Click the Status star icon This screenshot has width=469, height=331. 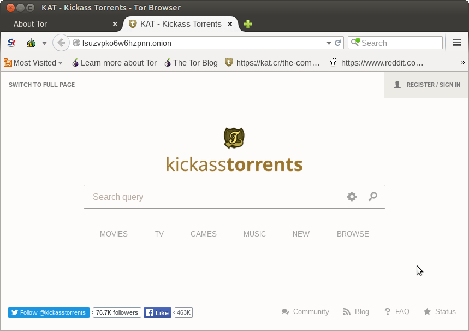click(x=427, y=311)
